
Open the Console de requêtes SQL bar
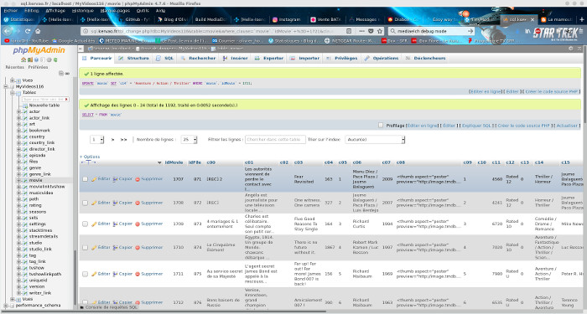click(108, 307)
